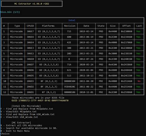Select the GUID 17088572-377F-44EF line

[40, 101]
